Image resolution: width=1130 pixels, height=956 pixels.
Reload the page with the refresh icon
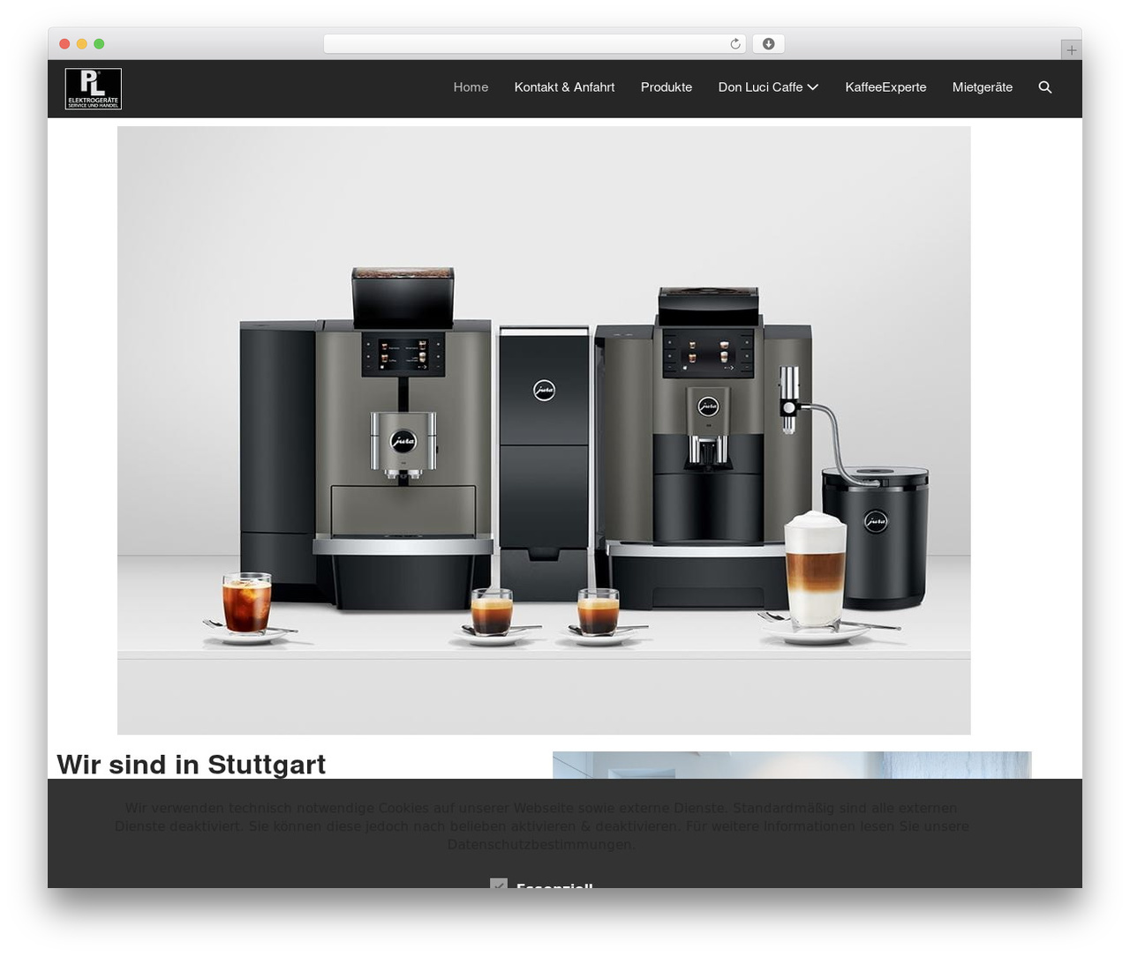tap(735, 44)
